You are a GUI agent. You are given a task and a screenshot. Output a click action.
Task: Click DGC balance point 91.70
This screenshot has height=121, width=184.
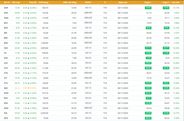tap(74, 103)
